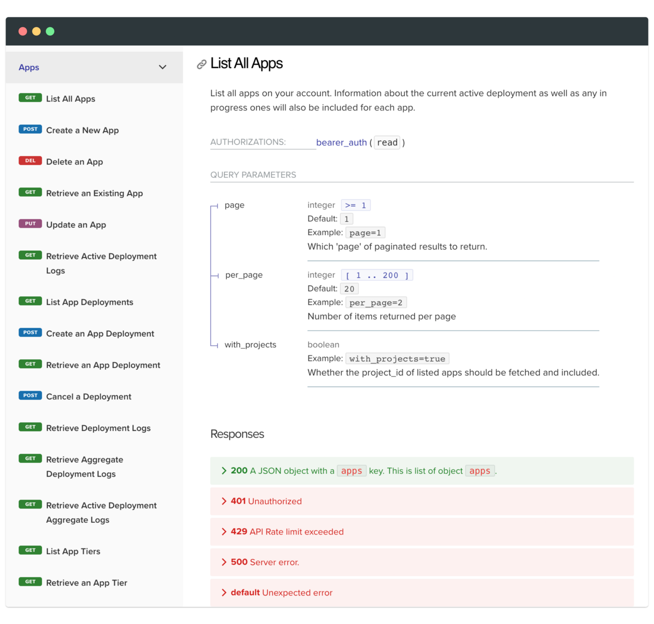Click the red close window button

23,31
